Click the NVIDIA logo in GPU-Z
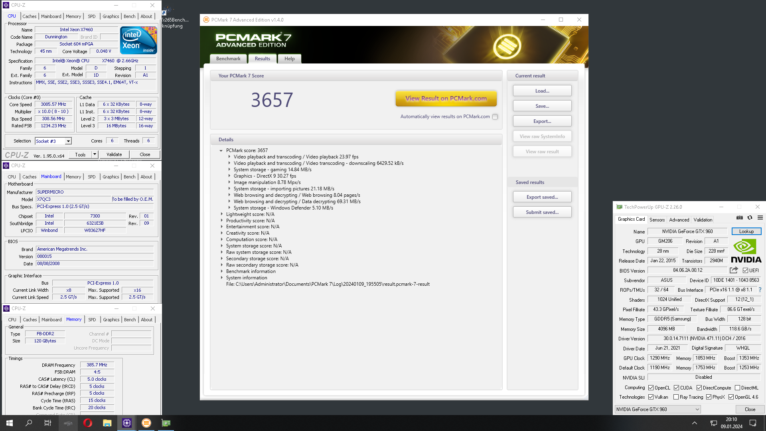This screenshot has height=431, width=766. [746, 251]
